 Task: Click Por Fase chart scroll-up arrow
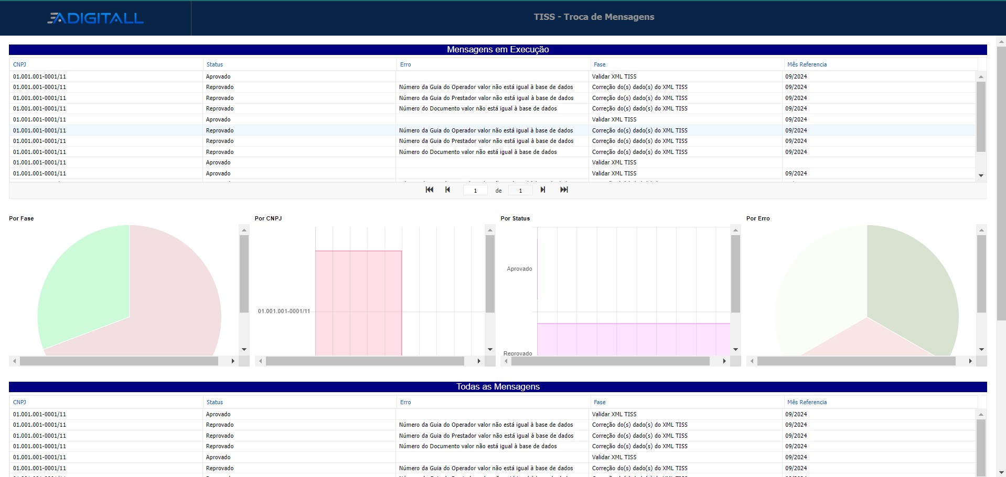click(244, 230)
